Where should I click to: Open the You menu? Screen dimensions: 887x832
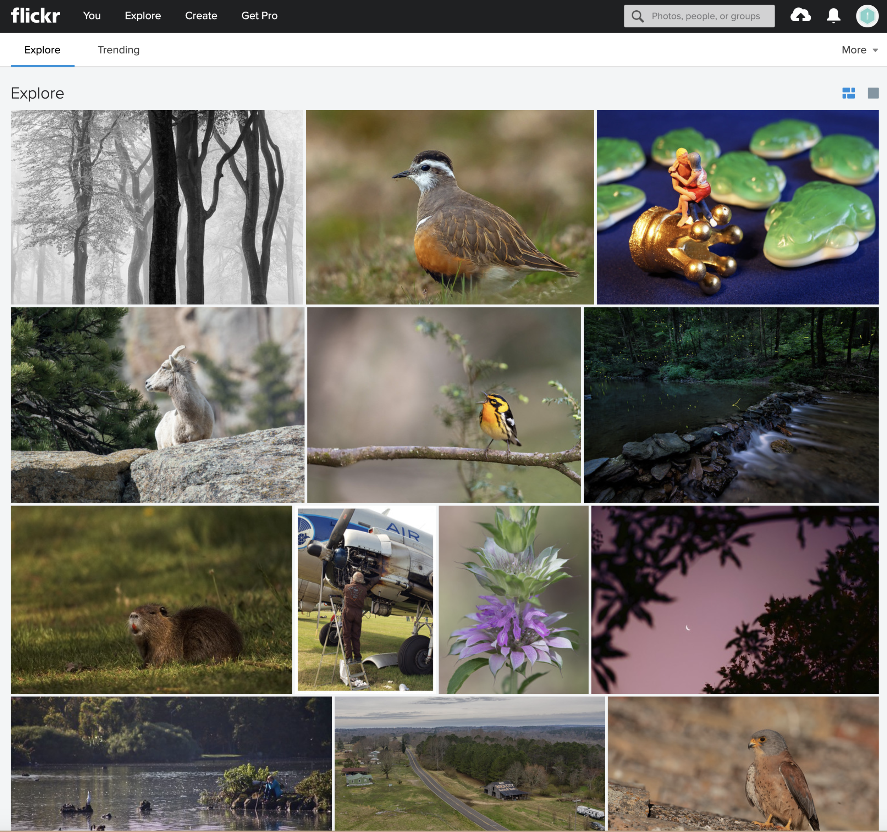click(92, 16)
